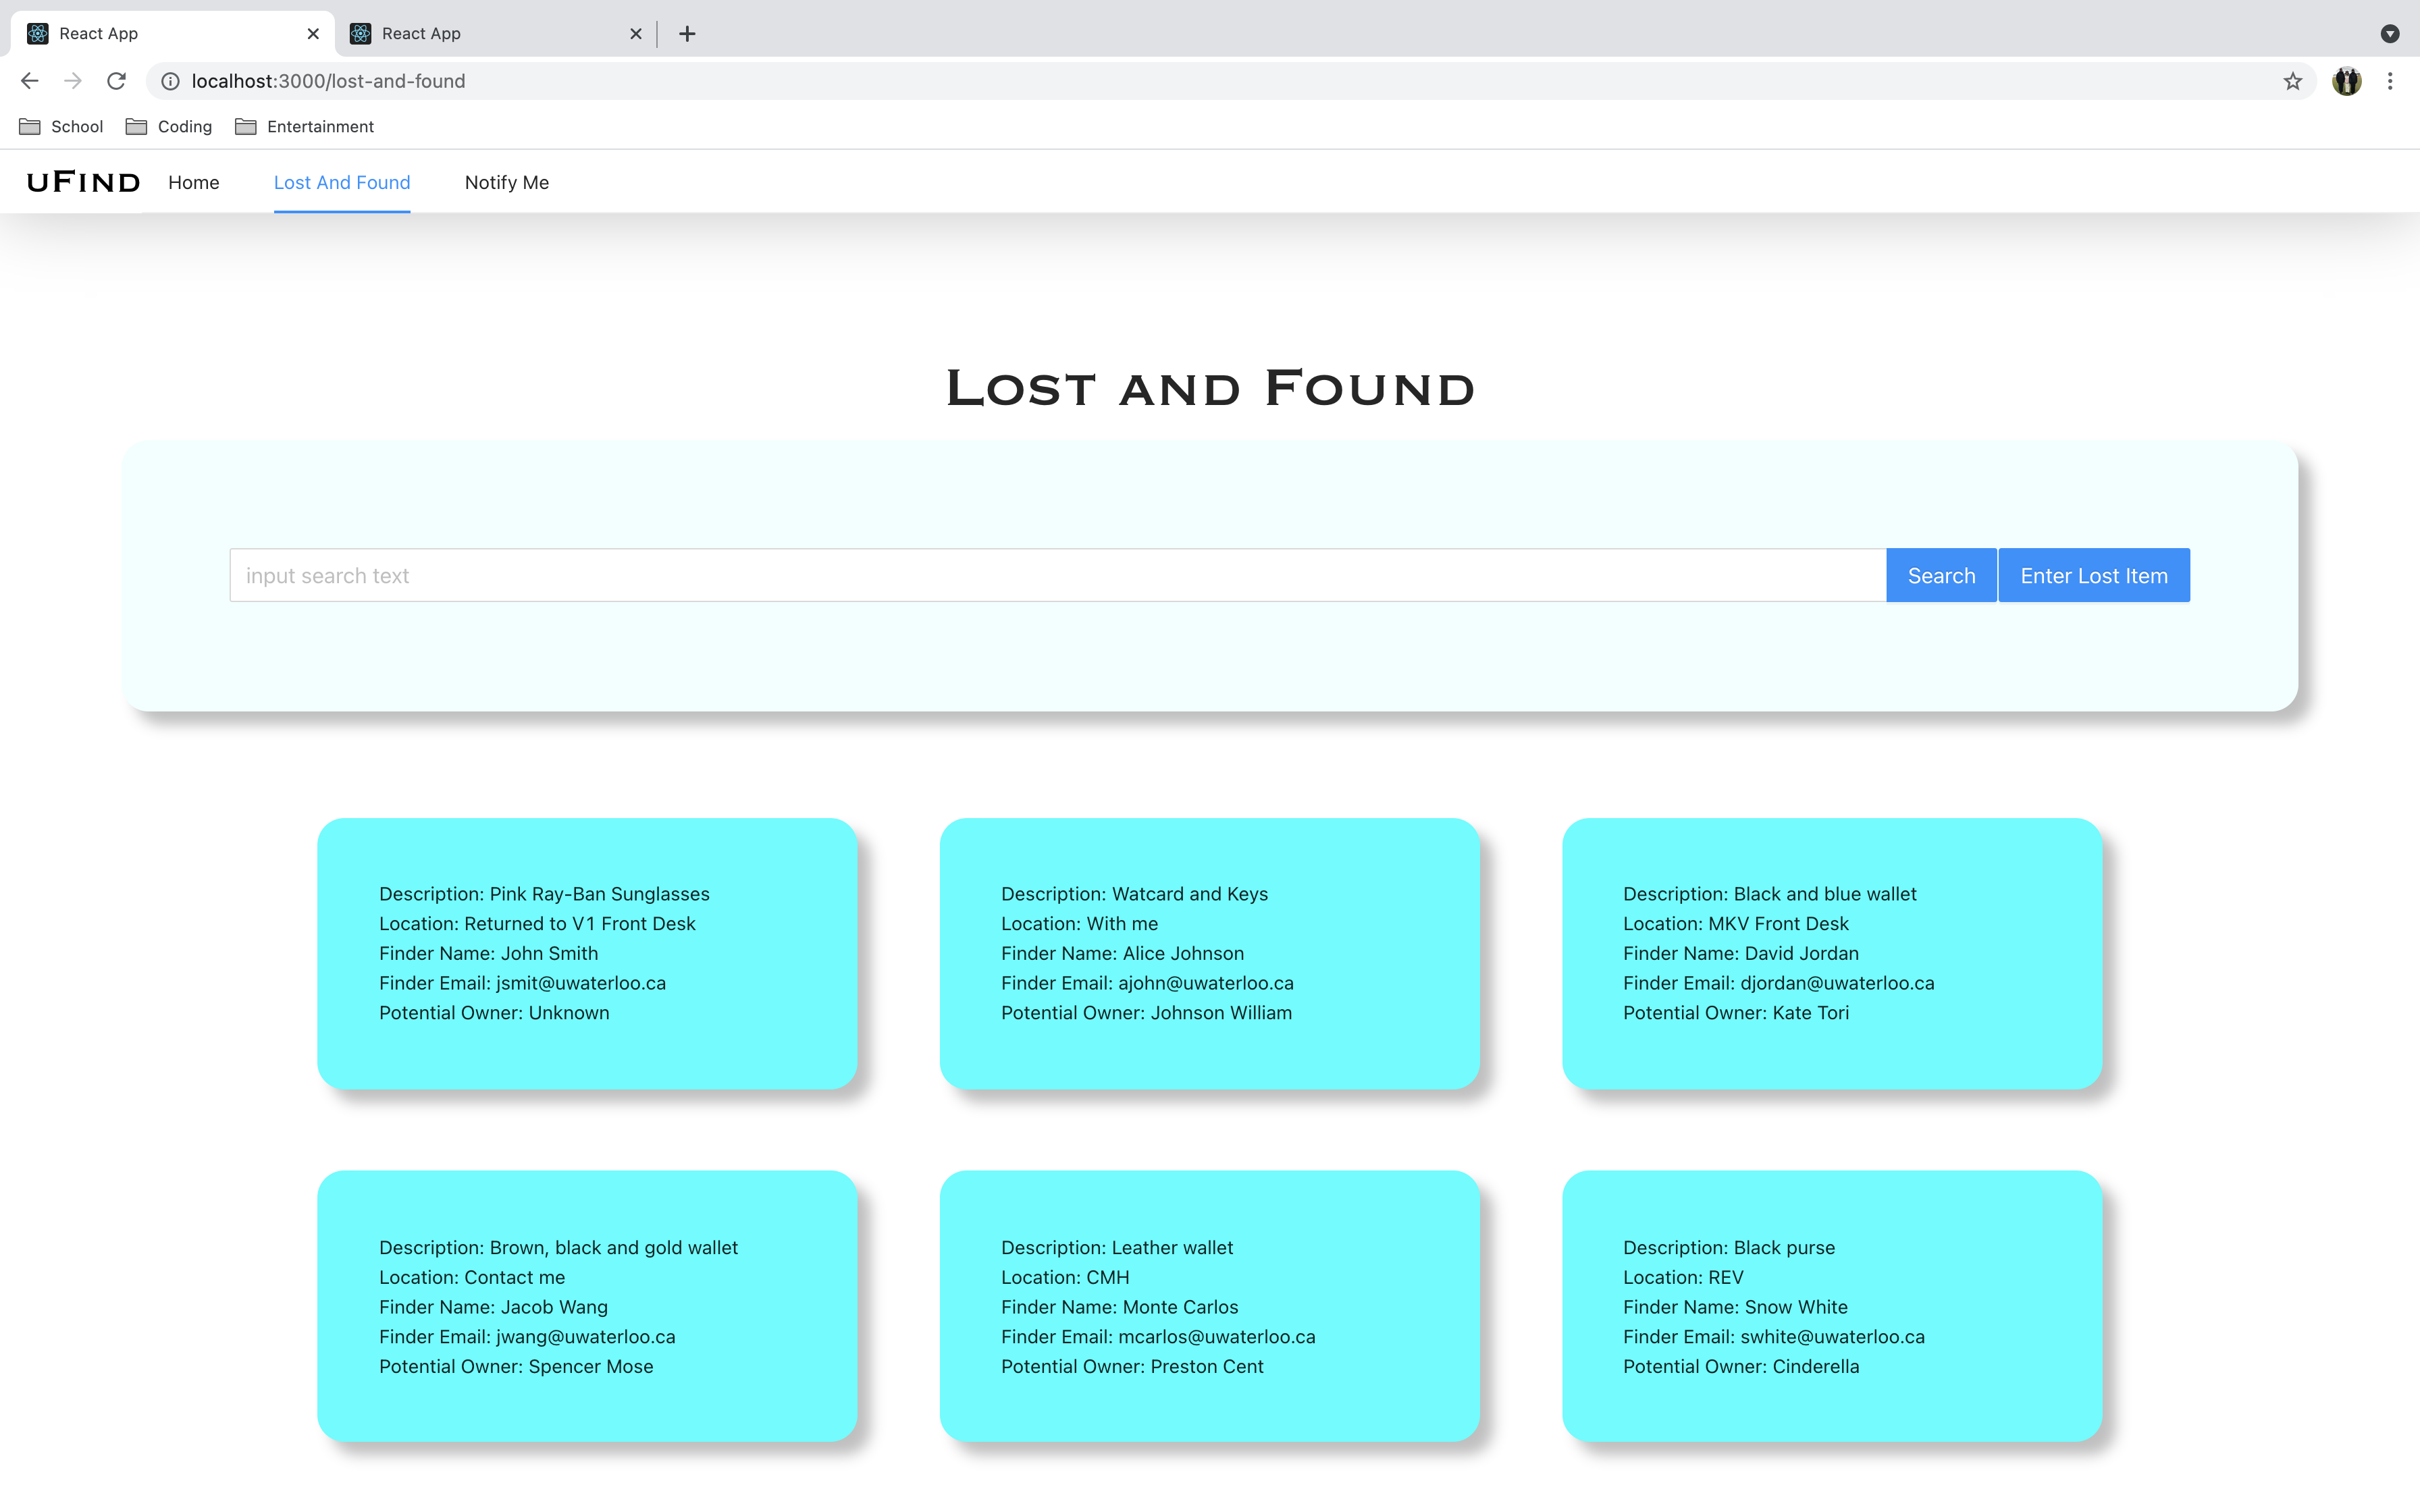Click the reload page icon
Screen dimensions: 2420x1512
tap(116, 81)
